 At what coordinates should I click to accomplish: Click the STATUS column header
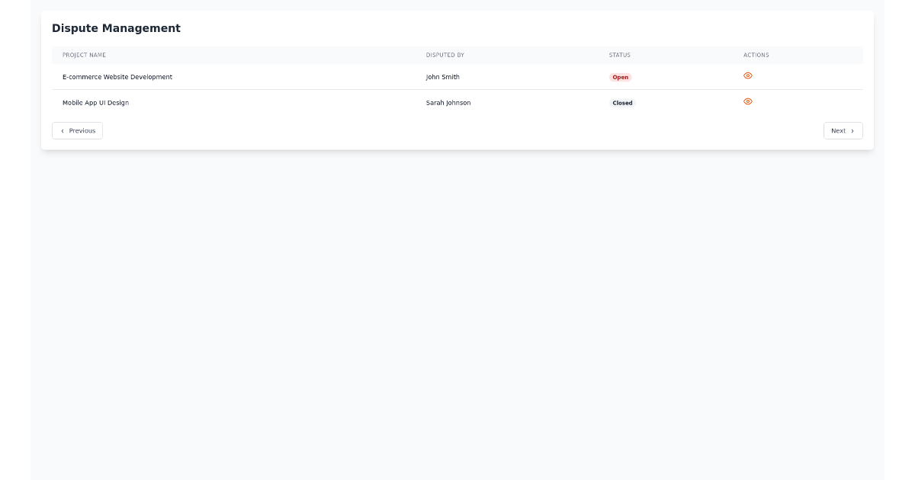[x=620, y=55]
